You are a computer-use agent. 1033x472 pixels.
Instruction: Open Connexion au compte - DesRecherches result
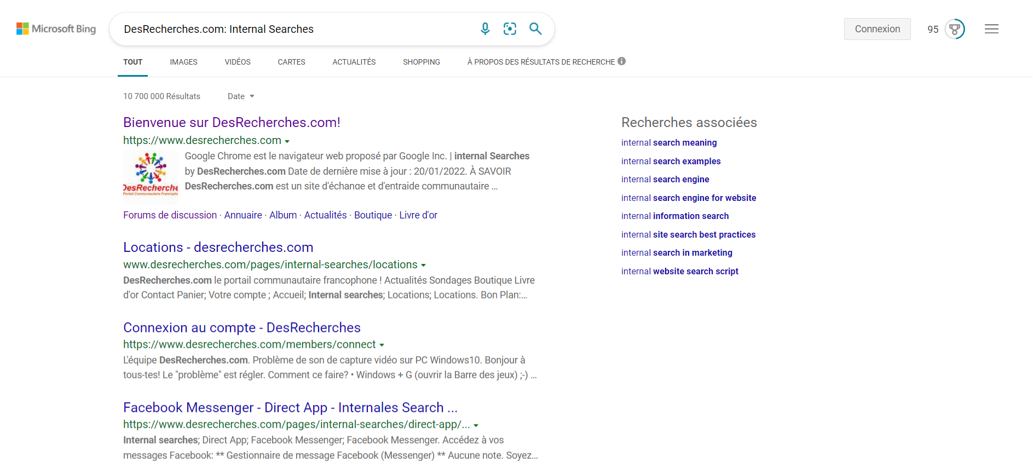pos(242,327)
